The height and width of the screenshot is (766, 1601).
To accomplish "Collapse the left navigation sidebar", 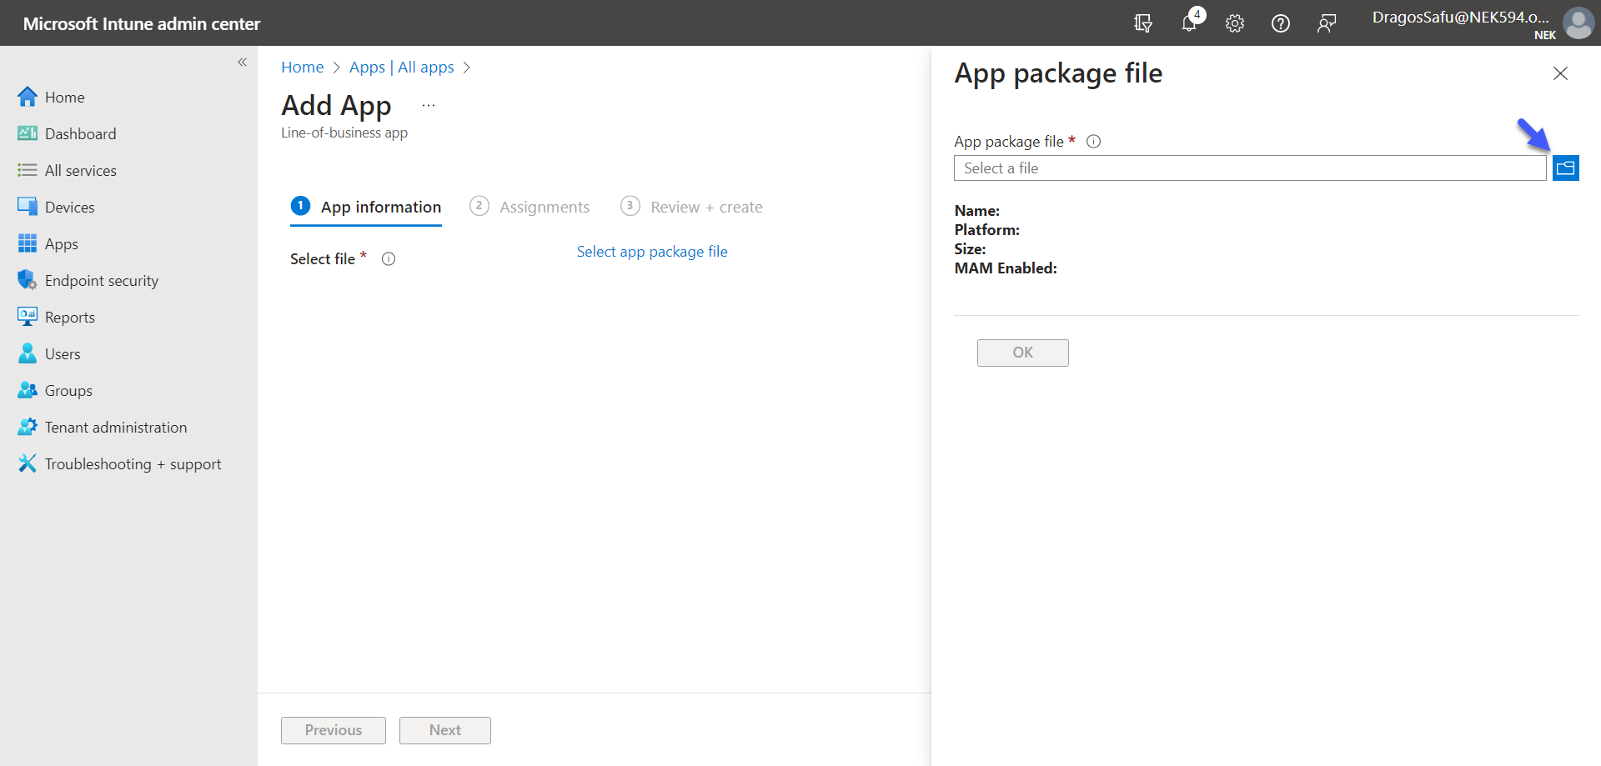I will point(243,63).
